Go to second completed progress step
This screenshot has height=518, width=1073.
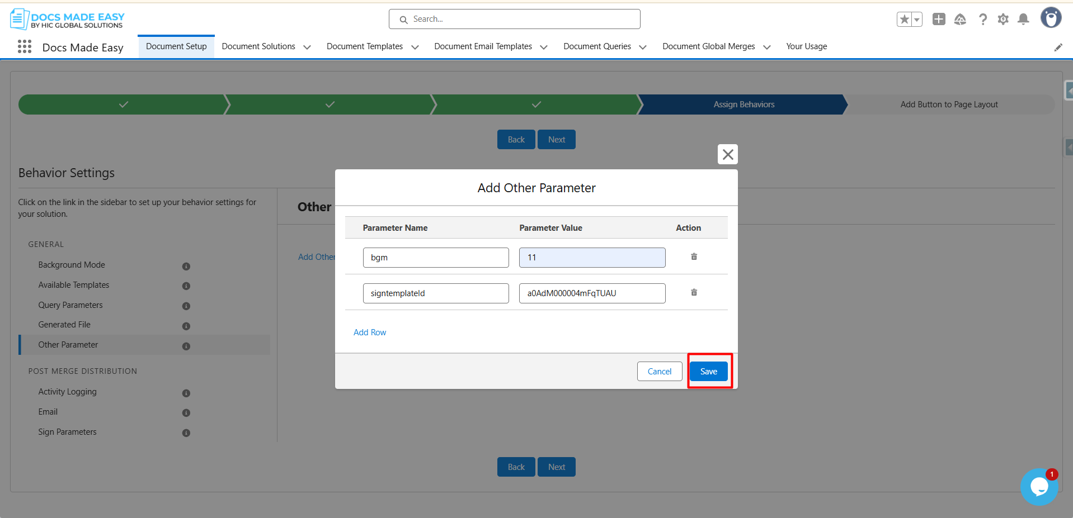click(x=330, y=104)
